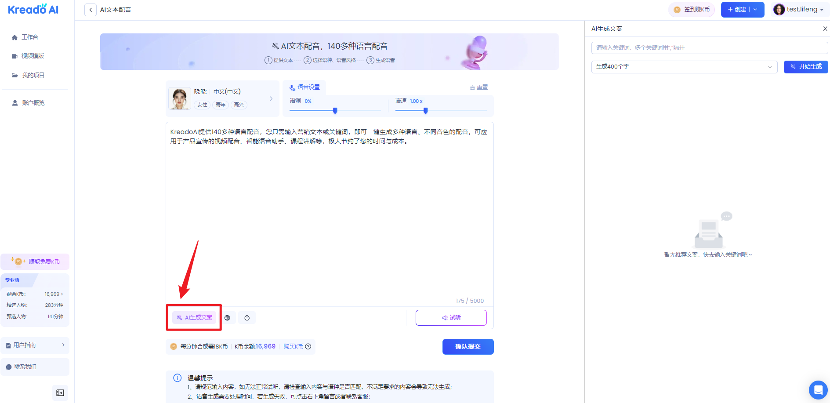This screenshot has width=830, height=403.
Task: Click the timer pause-insert icon
Action: (x=247, y=318)
